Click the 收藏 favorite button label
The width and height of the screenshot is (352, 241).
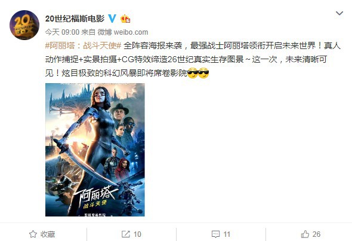point(48,234)
